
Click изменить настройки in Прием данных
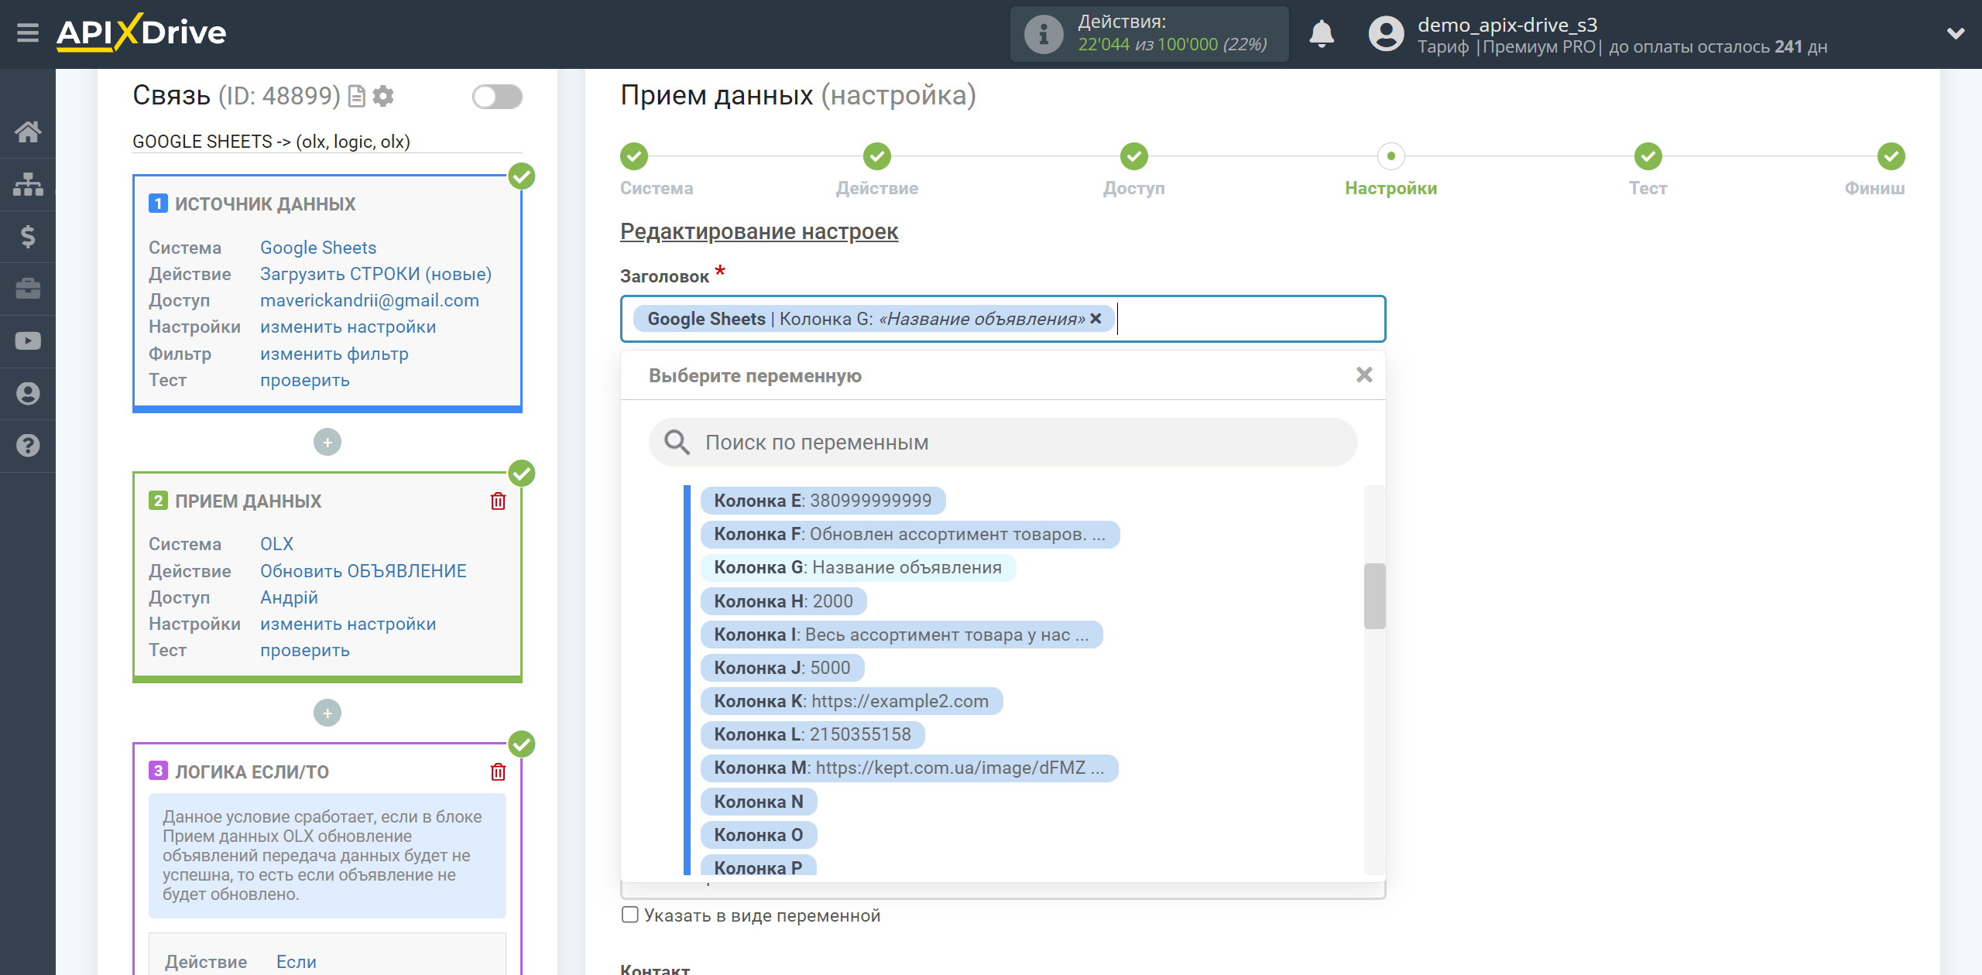click(348, 624)
